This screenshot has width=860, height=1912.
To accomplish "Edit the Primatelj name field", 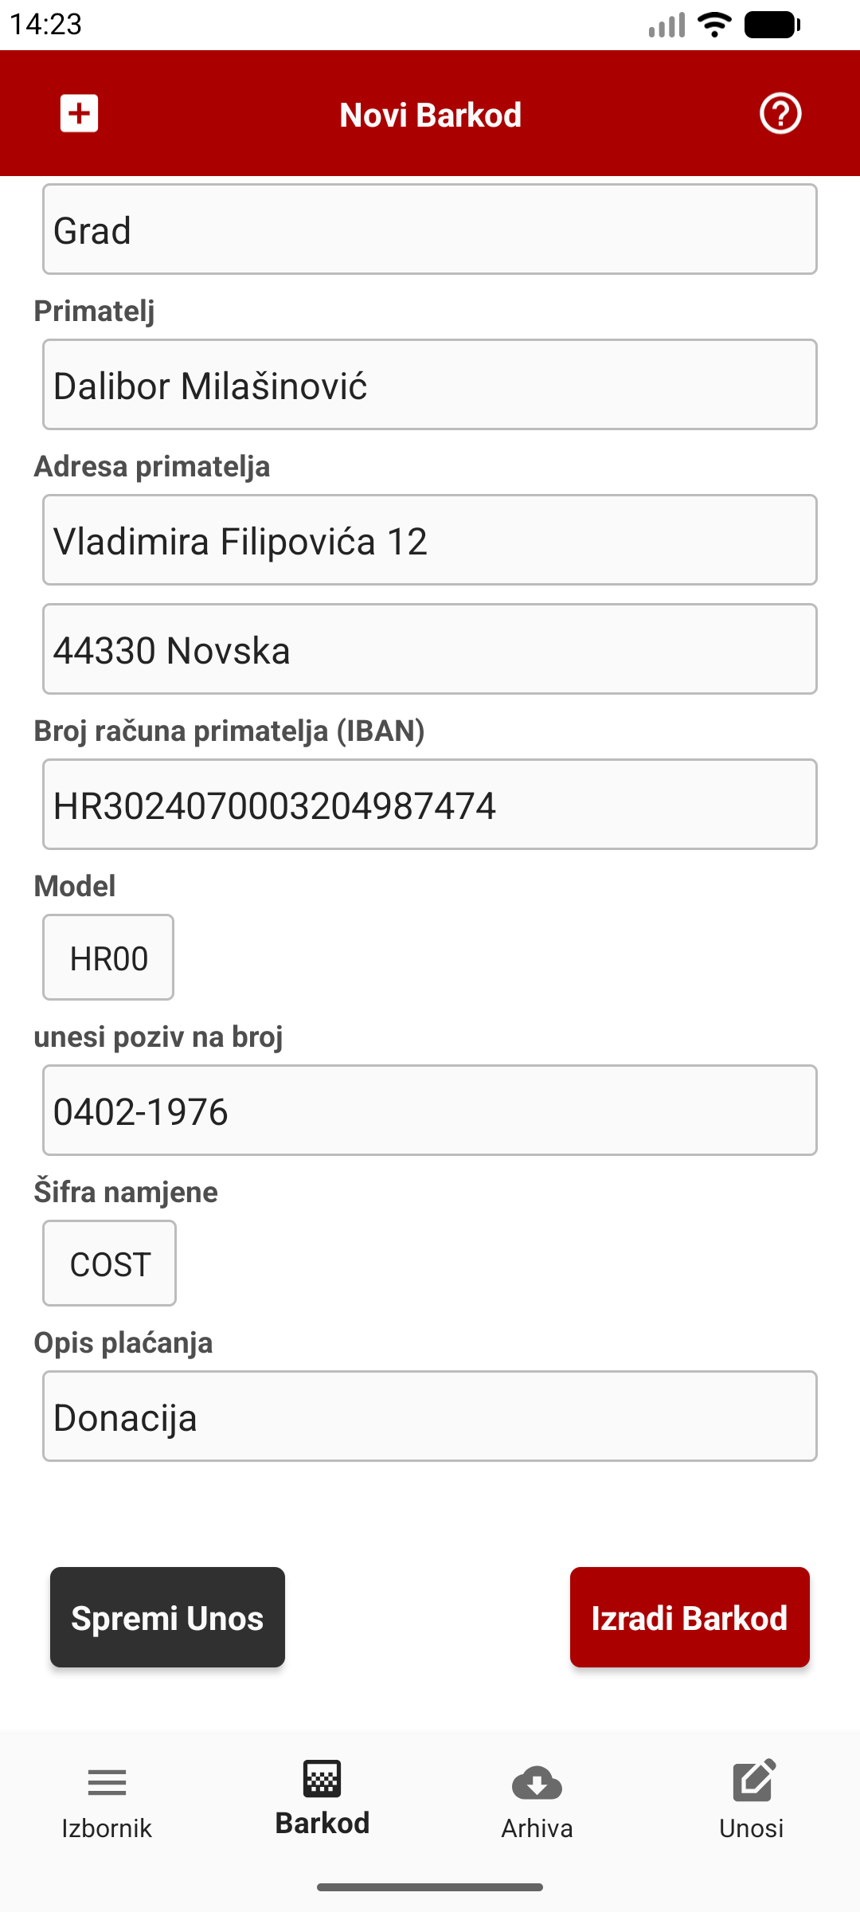I will [430, 385].
